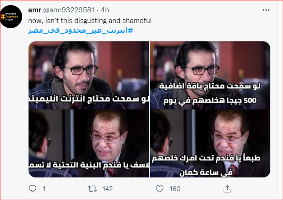The height and width of the screenshot is (200, 283).
Task: Open the @amr93229581 handle link
Action: pos(69,10)
